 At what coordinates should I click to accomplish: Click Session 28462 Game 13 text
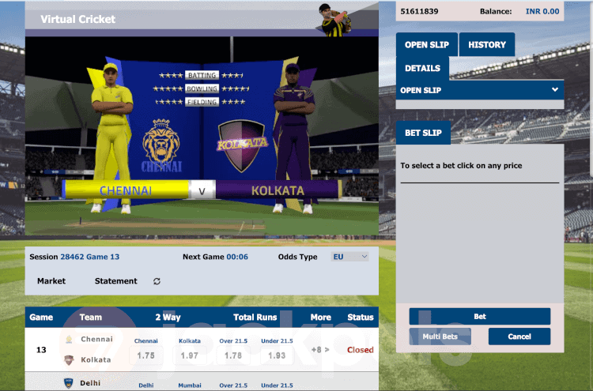[74, 257]
